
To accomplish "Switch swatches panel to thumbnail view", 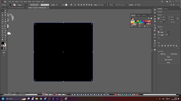I will tap(151, 18).
